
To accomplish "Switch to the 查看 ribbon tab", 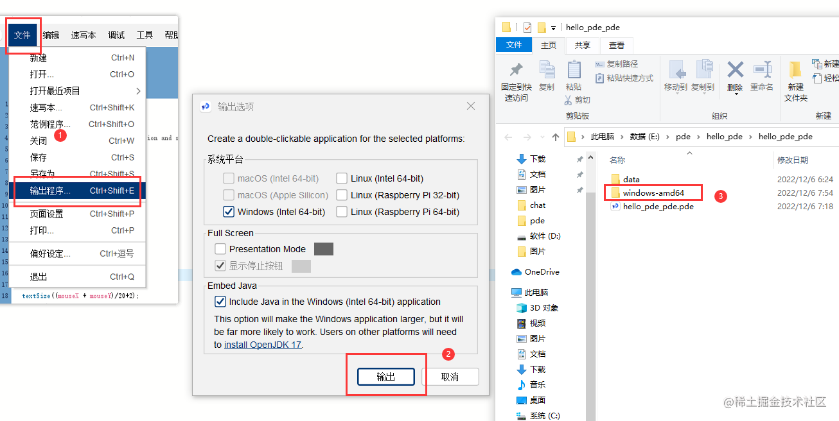I will (x=616, y=45).
